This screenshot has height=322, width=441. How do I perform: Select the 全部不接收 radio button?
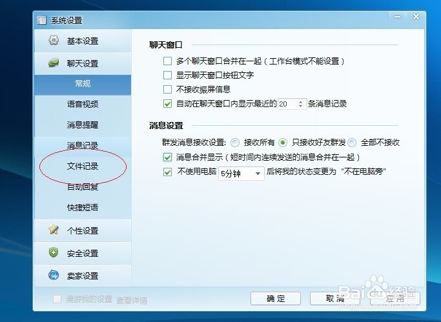352,143
